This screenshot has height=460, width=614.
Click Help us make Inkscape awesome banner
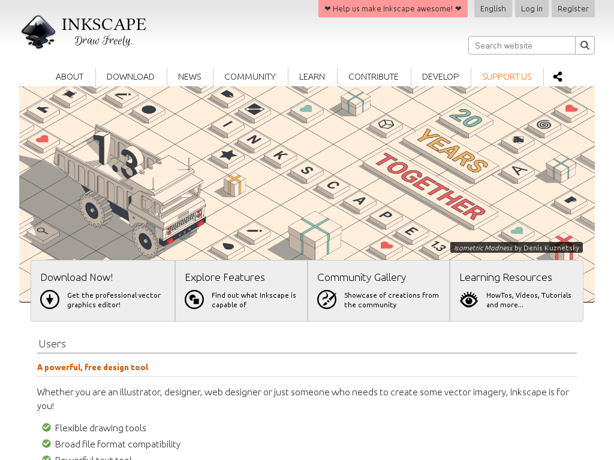[x=393, y=8]
